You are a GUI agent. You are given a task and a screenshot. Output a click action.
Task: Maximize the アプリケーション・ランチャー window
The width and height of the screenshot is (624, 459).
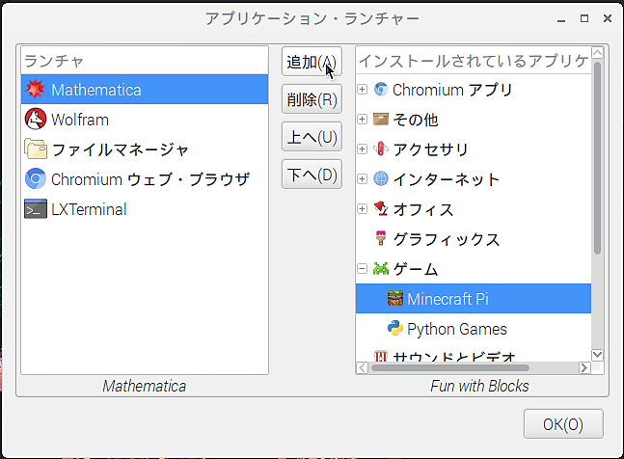584,18
